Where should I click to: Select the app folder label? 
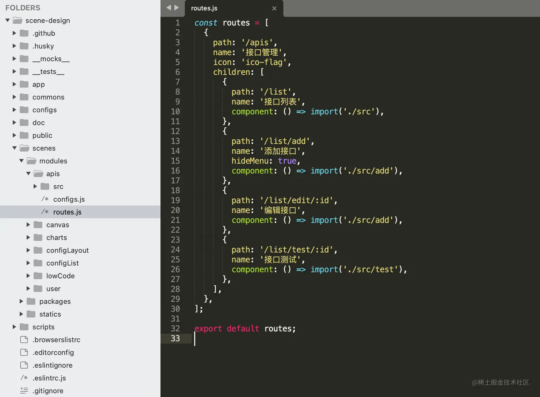39,85
